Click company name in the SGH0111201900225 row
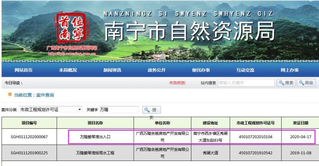Screen dimensions: 319x166 point(162,153)
